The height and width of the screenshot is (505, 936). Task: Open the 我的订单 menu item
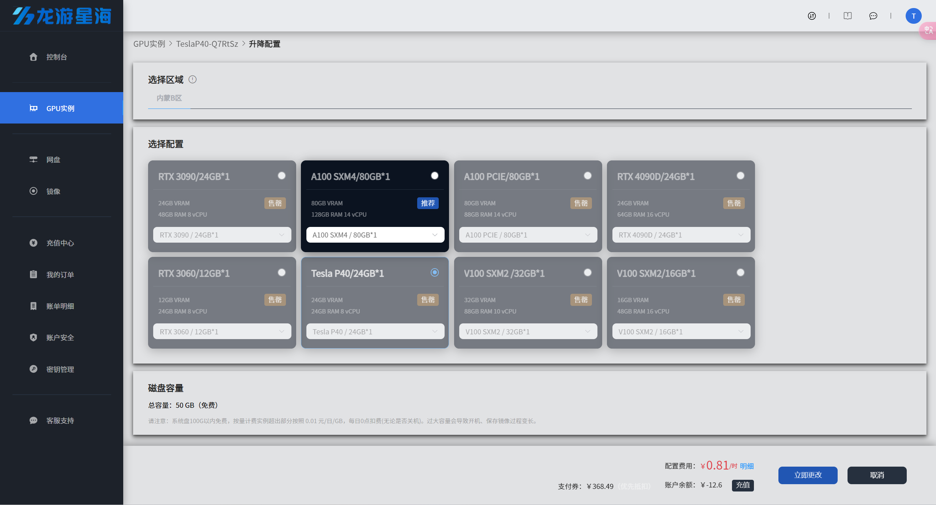pyautogui.click(x=60, y=275)
